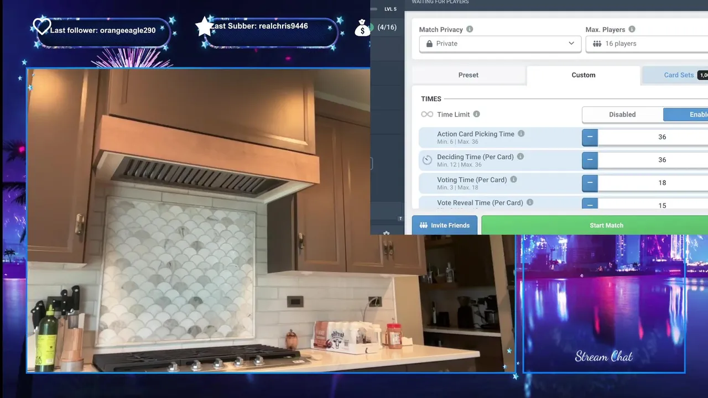This screenshot has height=398, width=708.
Task: Click the Vote Reveal Time value 15
Action: coord(662,204)
